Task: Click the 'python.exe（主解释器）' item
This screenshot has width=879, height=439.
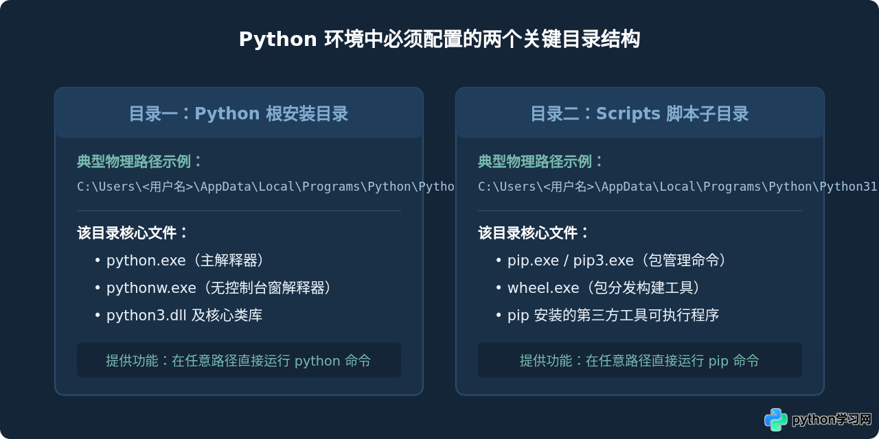Action: (x=180, y=261)
